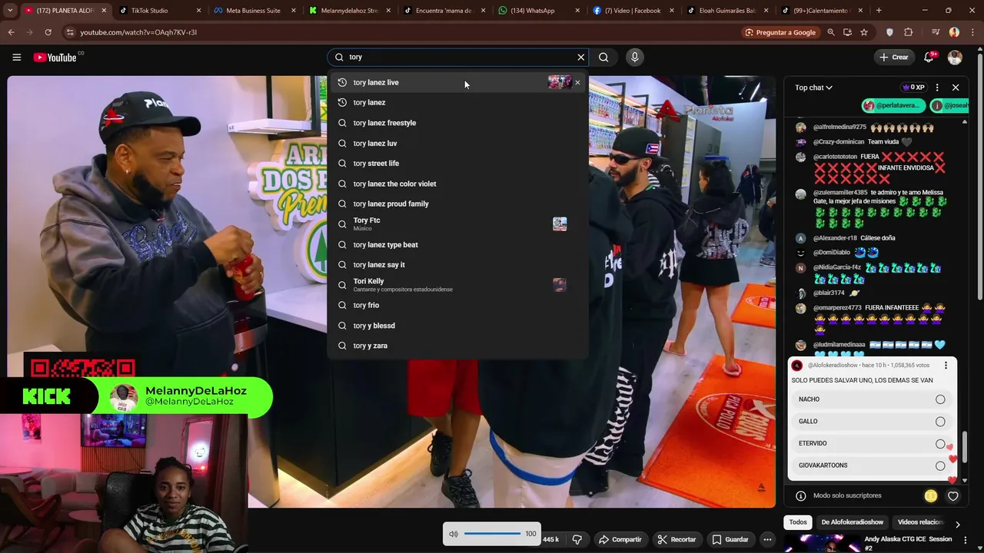Viewport: 984px width, 553px height.
Task: Expand the browser tab search dropdown
Action: (x=10, y=11)
